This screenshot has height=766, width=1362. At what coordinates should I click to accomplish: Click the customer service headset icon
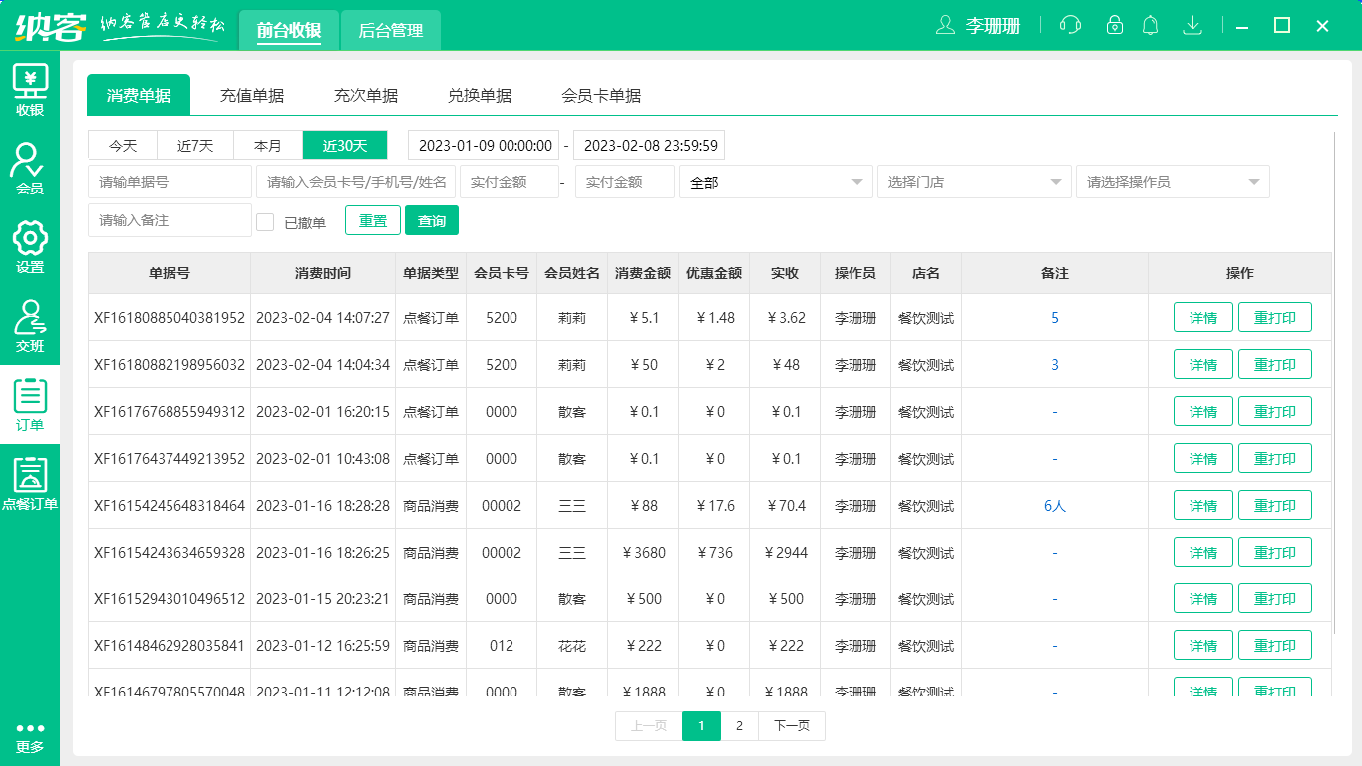coord(1070,25)
